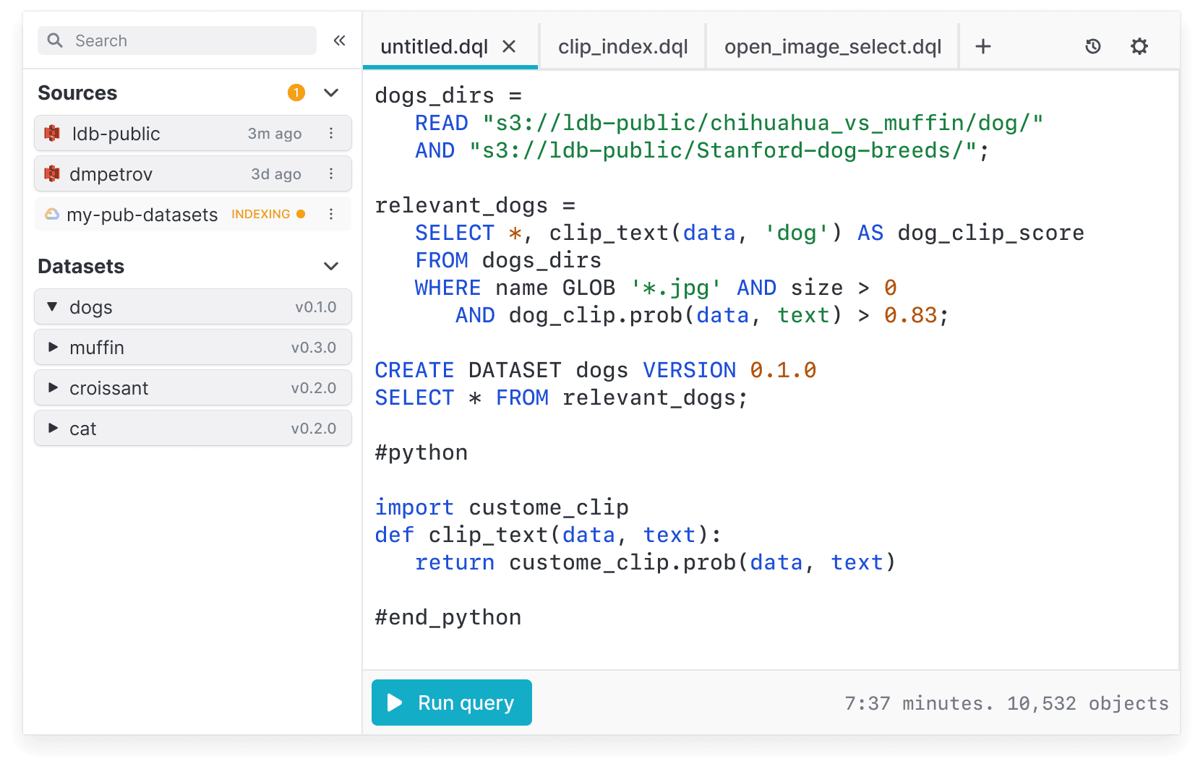1203x769 pixels.
Task: Open query history clock icon
Action: (x=1092, y=47)
